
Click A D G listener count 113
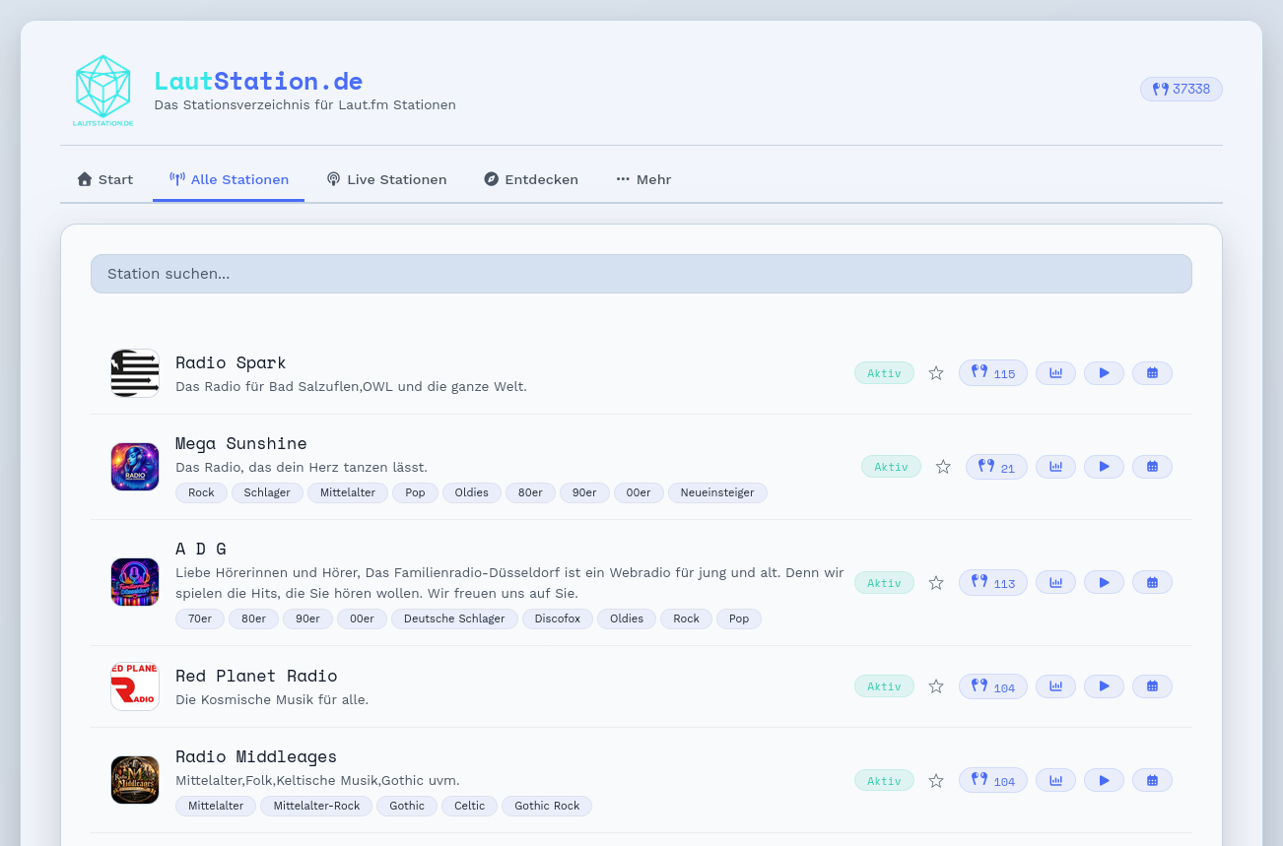[993, 583]
